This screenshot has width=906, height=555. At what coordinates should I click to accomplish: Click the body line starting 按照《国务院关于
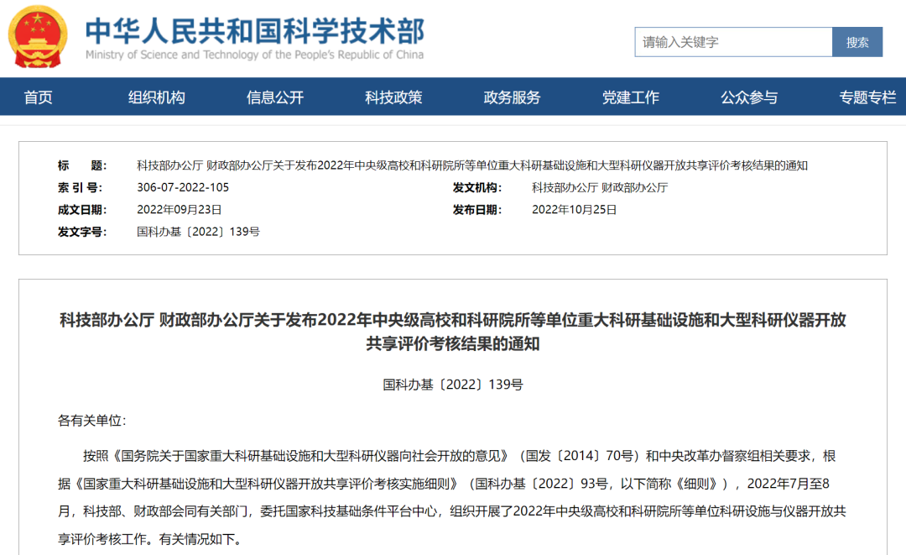[460, 456]
